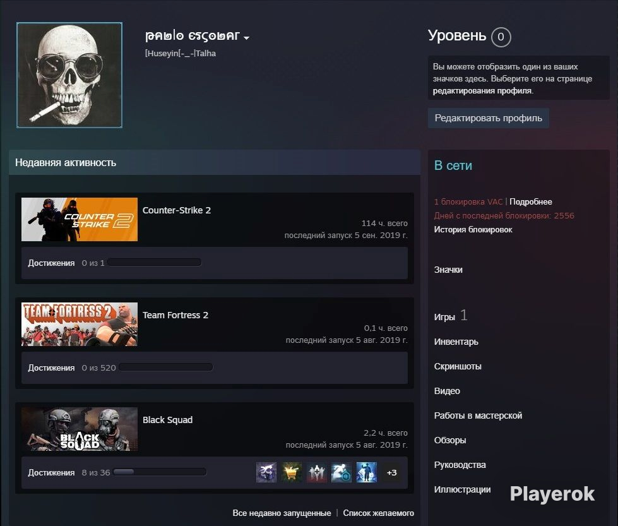
Task: Open the Руководства section
Action: 460,465
